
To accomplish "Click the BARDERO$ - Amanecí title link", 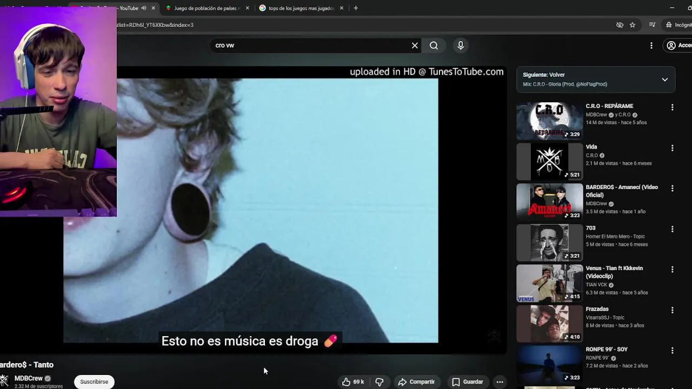I will [x=622, y=191].
